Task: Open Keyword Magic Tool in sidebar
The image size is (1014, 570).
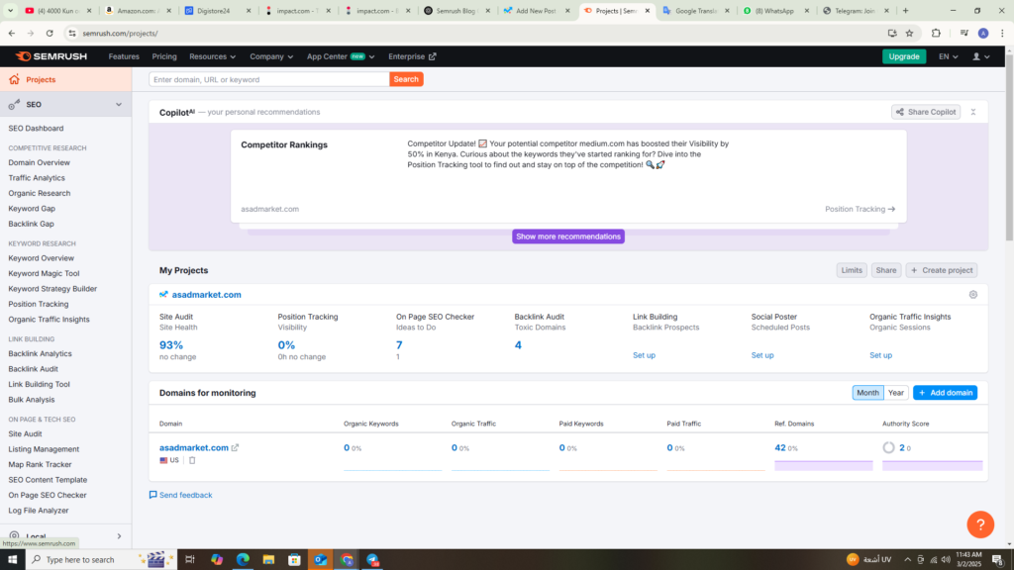Action: tap(44, 273)
